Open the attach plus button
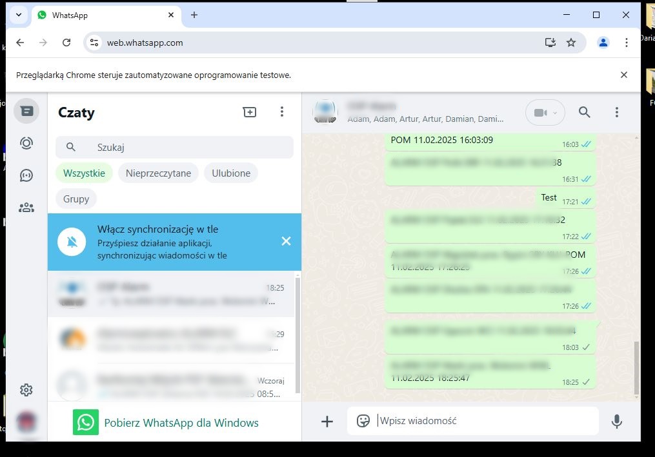Image resolution: width=655 pixels, height=457 pixels. (x=327, y=422)
